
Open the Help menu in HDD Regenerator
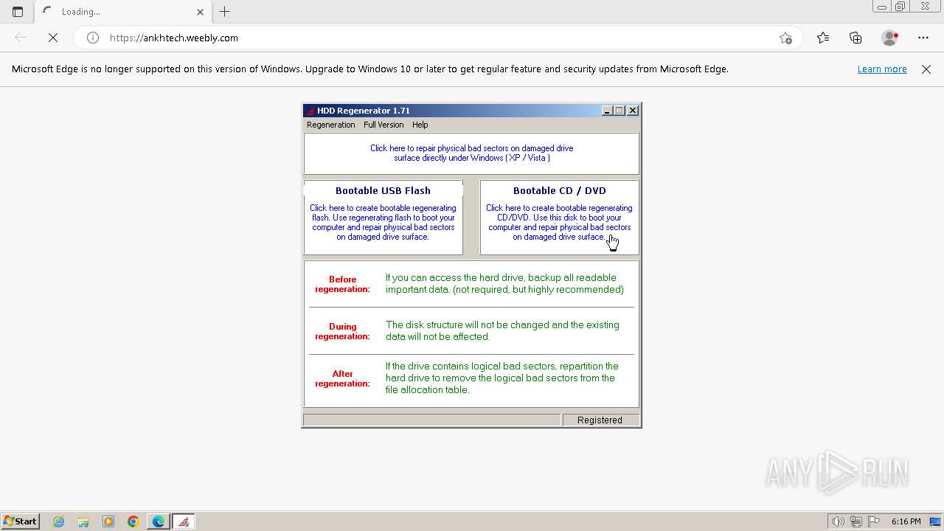420,125
